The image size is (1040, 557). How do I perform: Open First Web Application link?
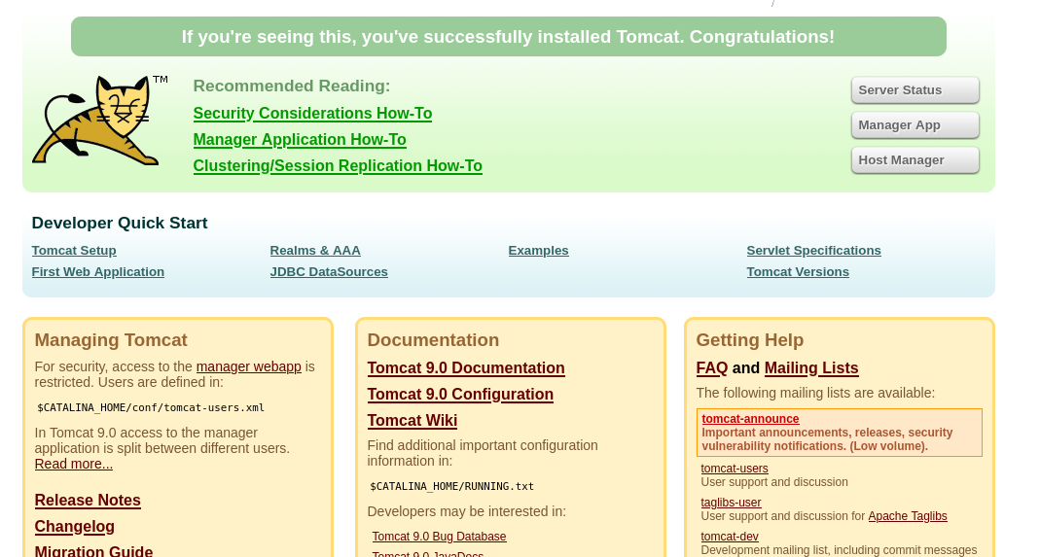pos(97,272)
